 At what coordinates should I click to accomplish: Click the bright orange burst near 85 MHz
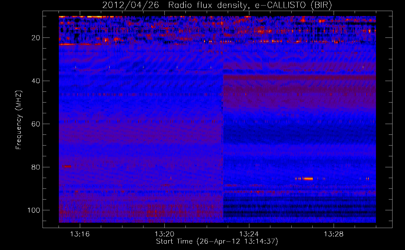[308, 179]
